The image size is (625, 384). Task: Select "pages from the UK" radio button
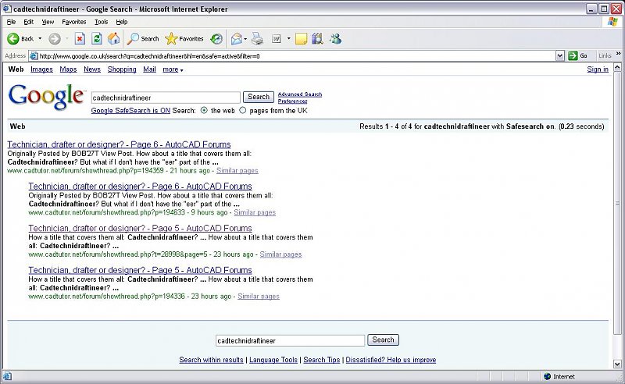pyautogui.click(x=242, y=111)
